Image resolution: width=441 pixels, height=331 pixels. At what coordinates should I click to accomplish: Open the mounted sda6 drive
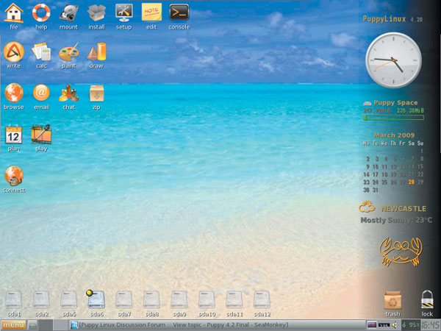(96, 299)
